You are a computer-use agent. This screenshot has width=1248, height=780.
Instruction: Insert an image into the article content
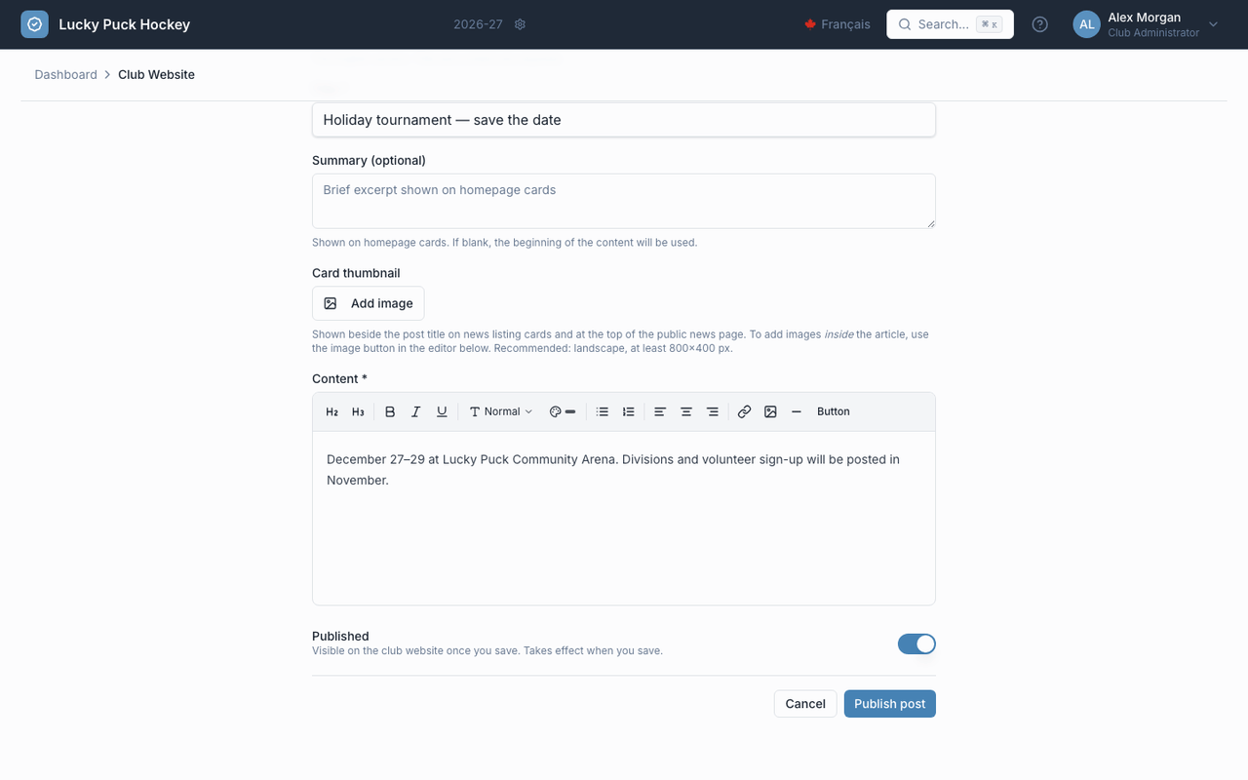[770, 411]
